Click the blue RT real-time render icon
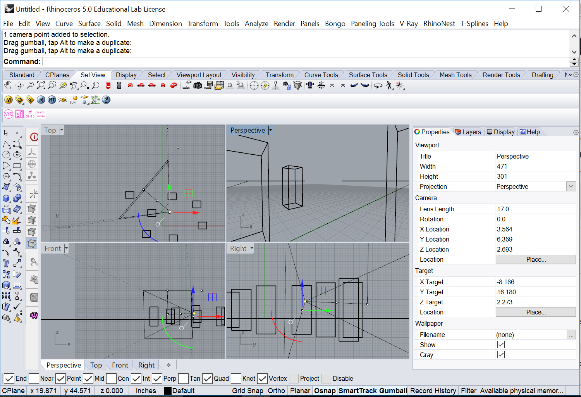The height and width of the screenshot is (397, 581). 52,100
